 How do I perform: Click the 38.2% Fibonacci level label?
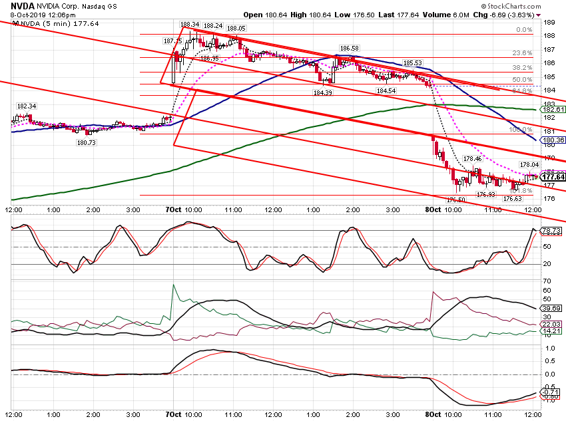point(522,68)
